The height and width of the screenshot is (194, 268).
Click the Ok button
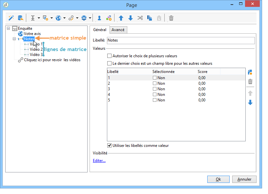pyautogui.click(x=218, y=179)
